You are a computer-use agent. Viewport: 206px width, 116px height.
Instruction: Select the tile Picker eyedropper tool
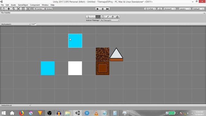point(108,17)
